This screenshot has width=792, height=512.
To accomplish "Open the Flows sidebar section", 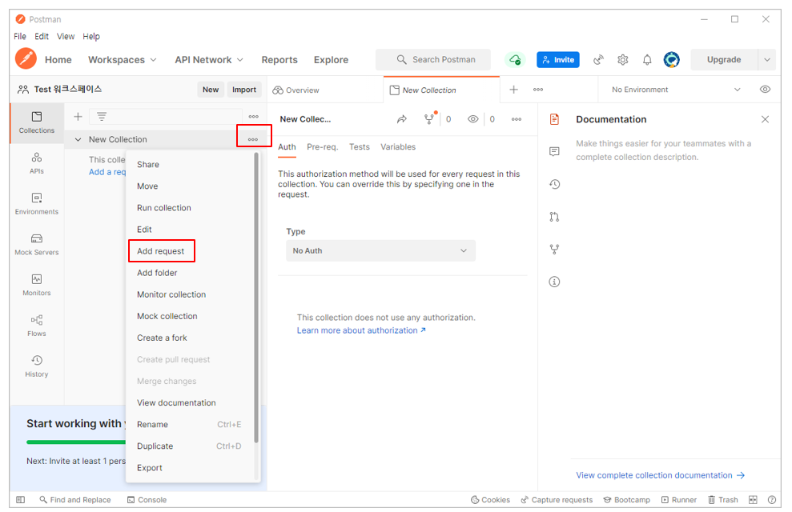I will tap(36, 326).
